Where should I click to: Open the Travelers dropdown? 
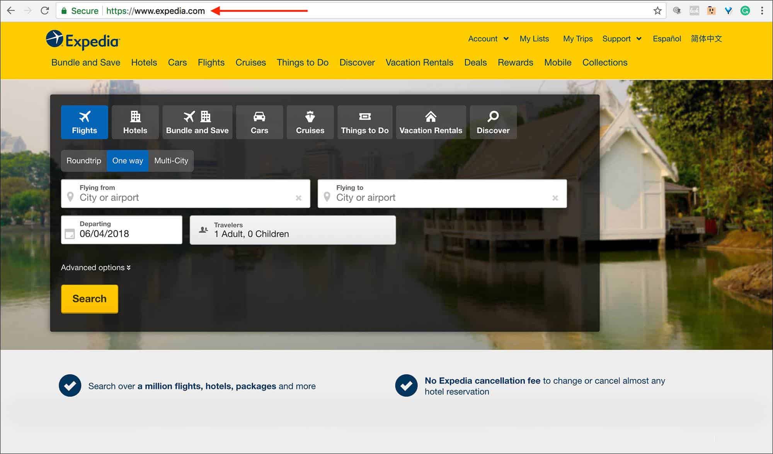click(x=293, y=230)
